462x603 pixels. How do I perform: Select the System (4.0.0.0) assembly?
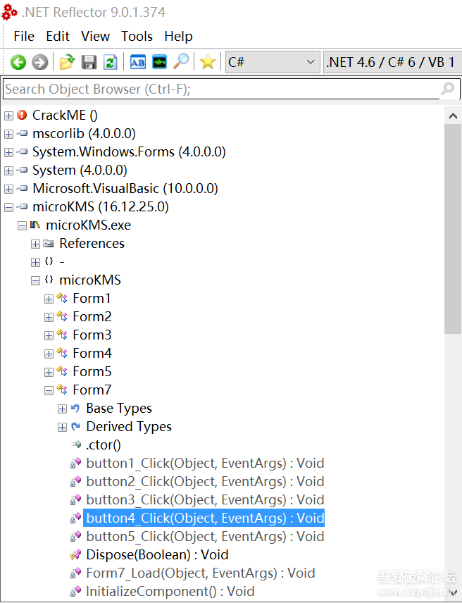pos(80,170)
